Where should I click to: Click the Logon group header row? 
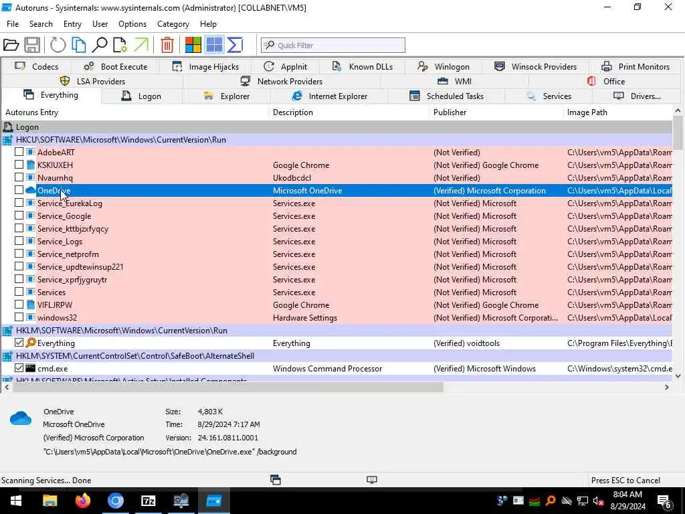(336, 127)
